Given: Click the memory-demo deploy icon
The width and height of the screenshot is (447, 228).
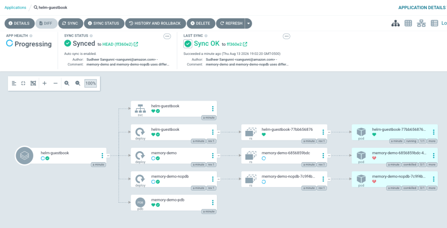Looking at the screenshot, I should pyautogui.click(x=140, y=156).
